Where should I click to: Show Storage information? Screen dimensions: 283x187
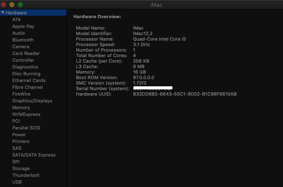pyautogui.click(x=21, y=168)
